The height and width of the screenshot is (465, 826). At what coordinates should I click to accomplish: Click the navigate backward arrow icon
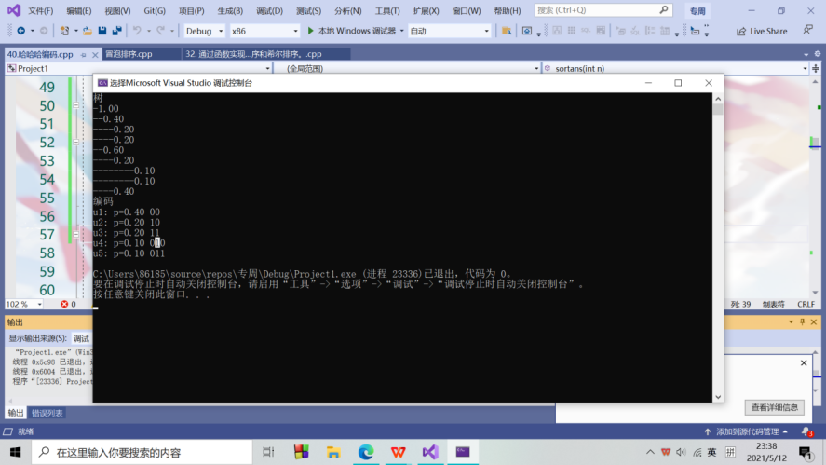tap(21, 31)
